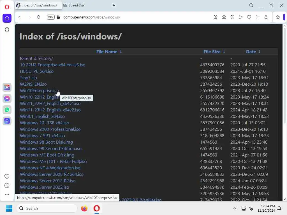Download 10 22H2 Enterprise x64 en-US.iso
The image size is (287, 215).
tap(52, 65)
